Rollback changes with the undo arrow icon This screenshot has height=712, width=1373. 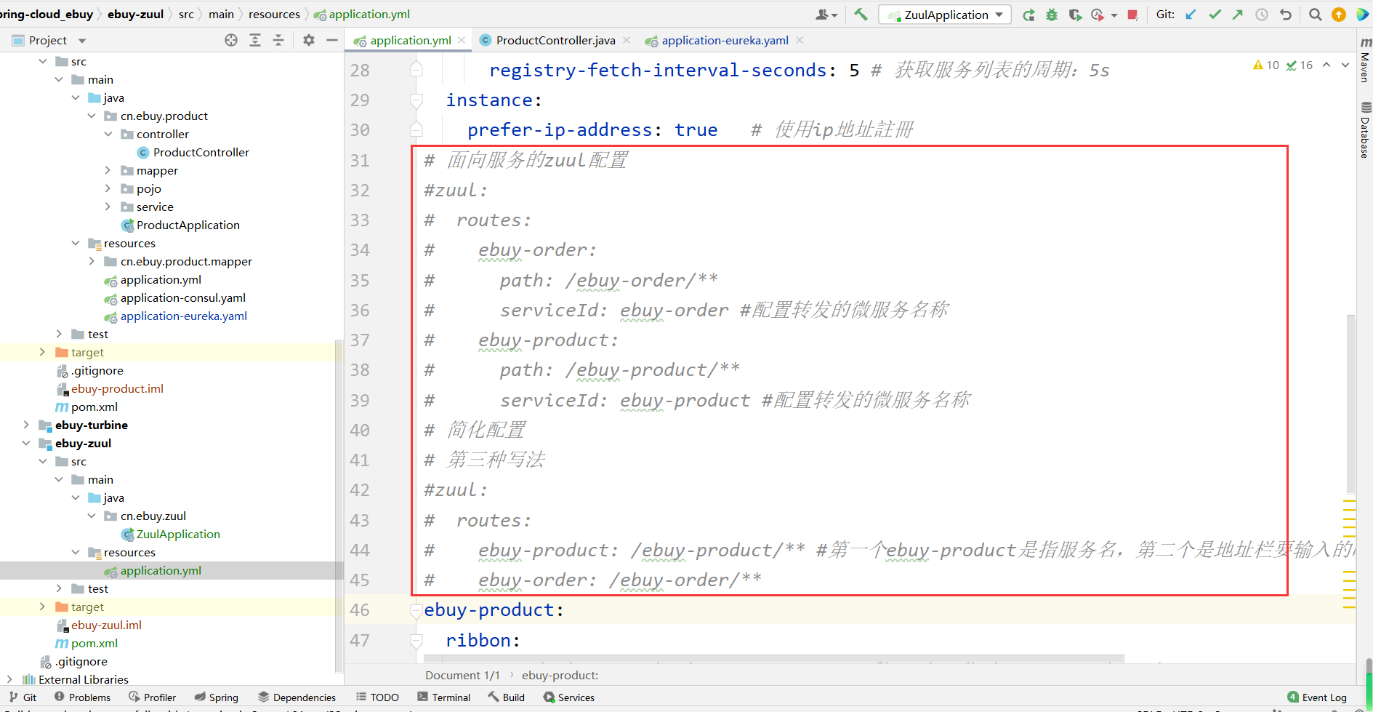point(1286,15)
